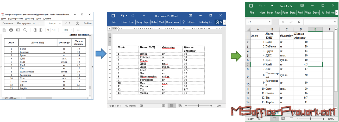Image resolution: width=339 pixels, height=122 pixels.
Task: Open the Редактирование menu in Acrobat Reader
Action: [x=15, y=19]
